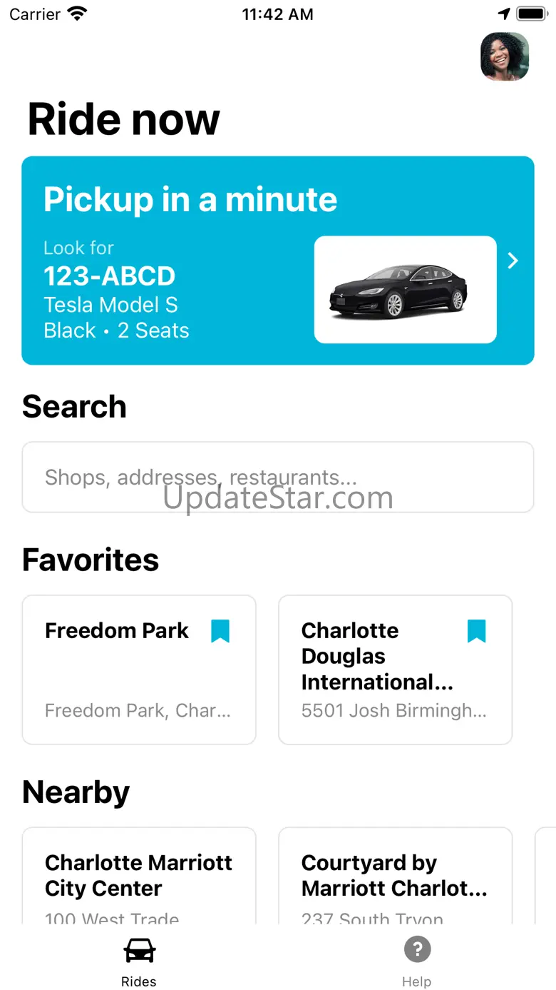
Task: Toggle the Freedom Park bookmark
Action: [220, 631]
